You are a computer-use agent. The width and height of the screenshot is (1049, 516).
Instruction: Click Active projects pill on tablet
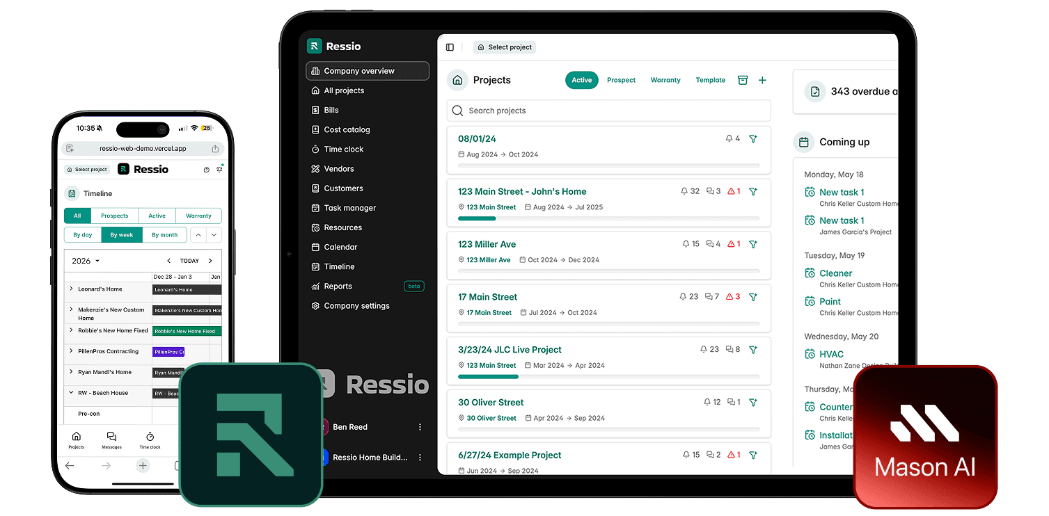pyautogui.click(x=582, y=80)
